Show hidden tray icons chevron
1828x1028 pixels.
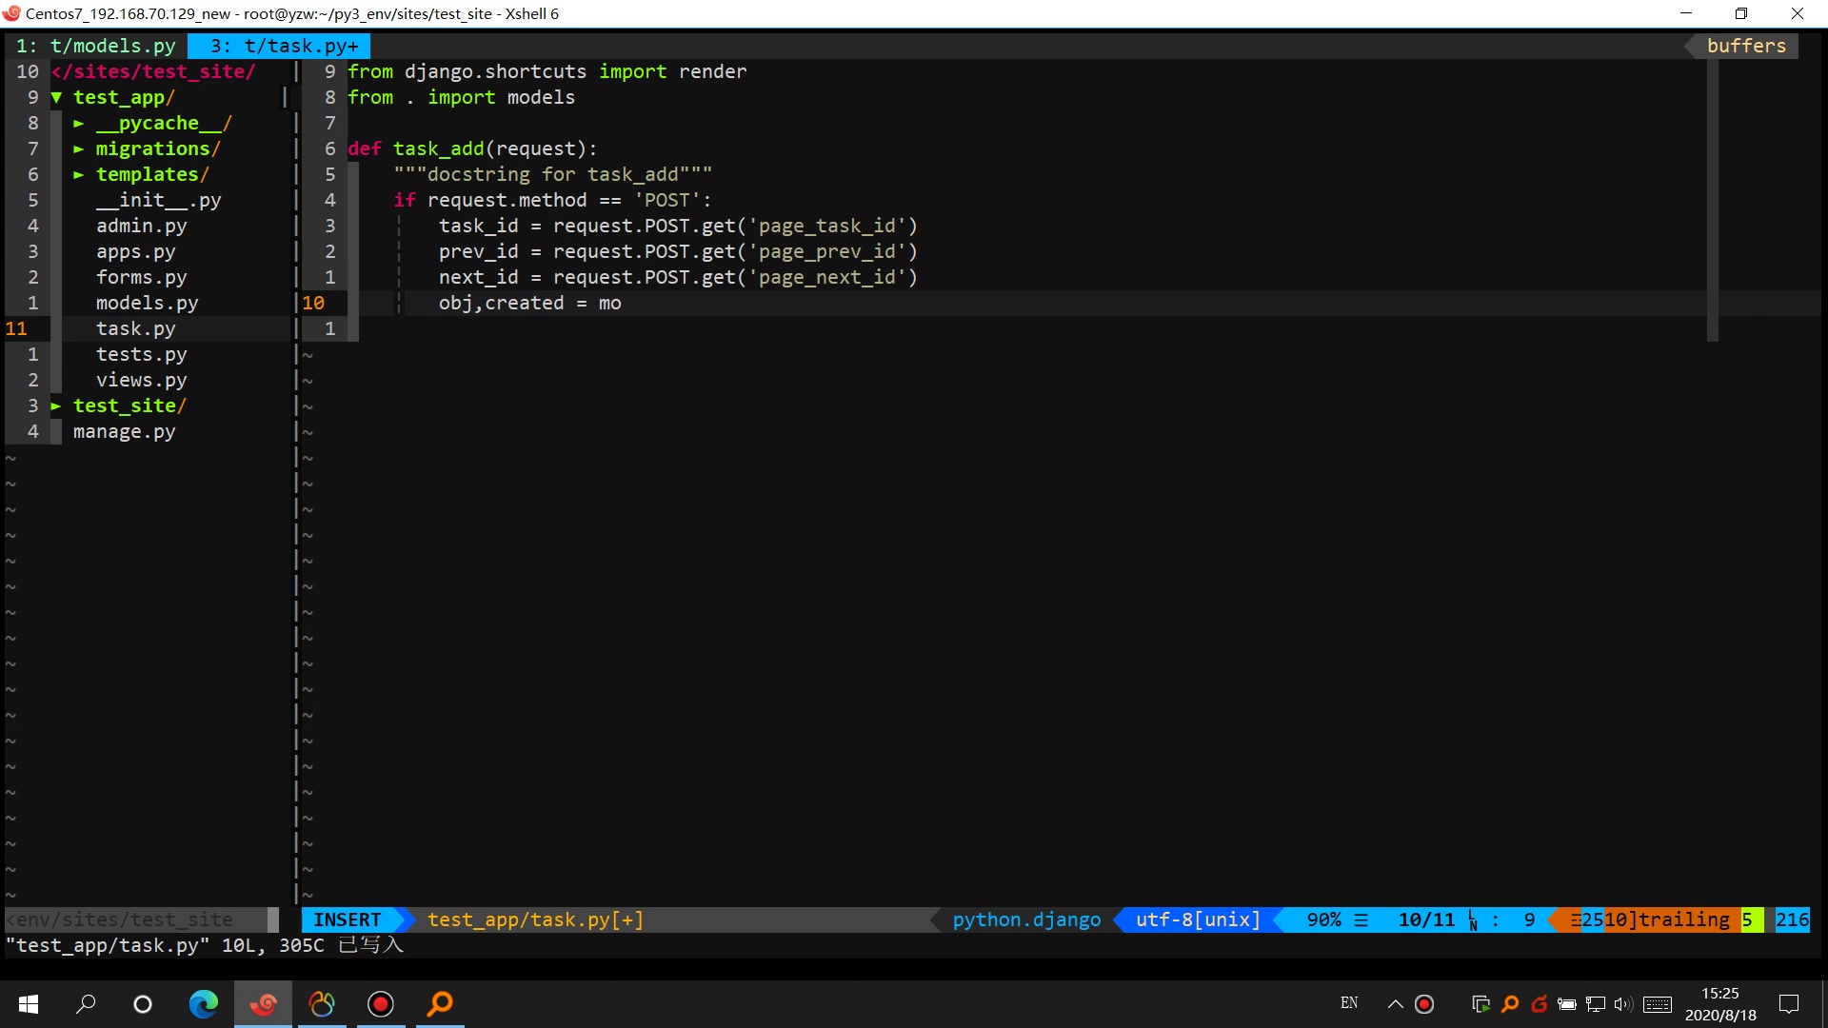(x=1395, y=1003)
